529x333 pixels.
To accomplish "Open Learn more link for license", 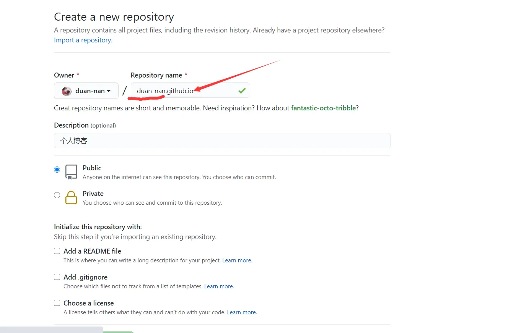I will (242, 312).
